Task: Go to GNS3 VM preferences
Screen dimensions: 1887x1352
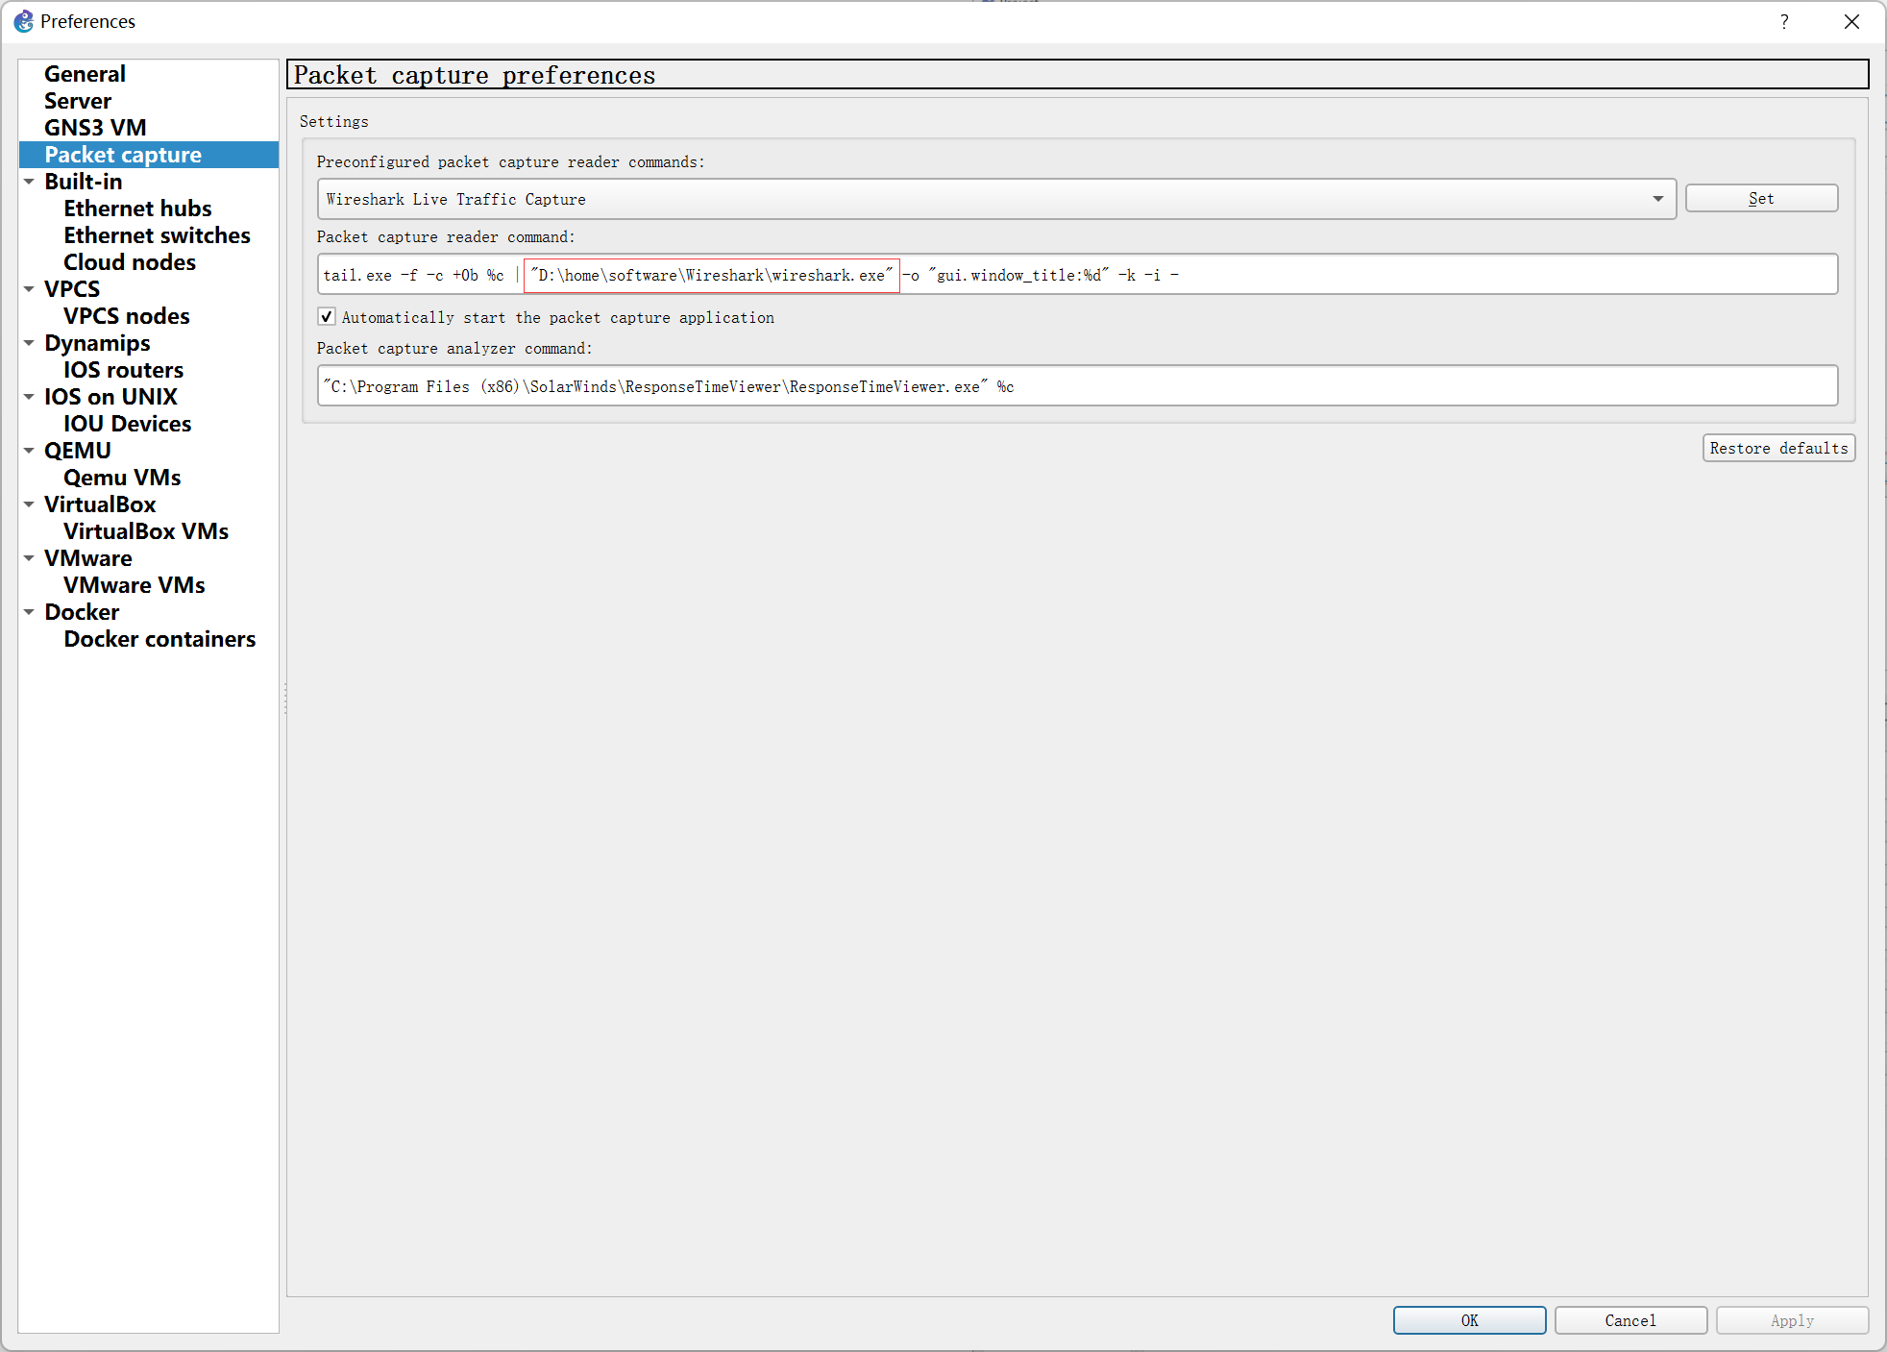Action: click(x=95, y=128)
